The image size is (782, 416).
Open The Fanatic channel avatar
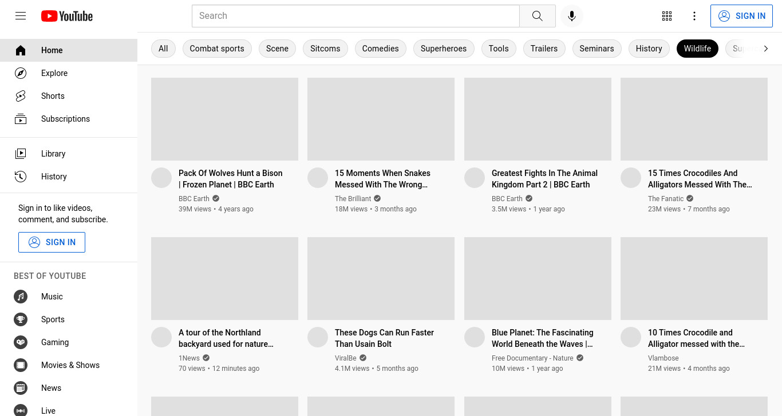(631, 178)
